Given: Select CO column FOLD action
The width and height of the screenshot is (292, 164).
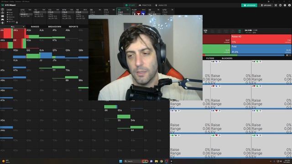Looking at the screenshot, I should pyautogui.click(x=54, y=12).
